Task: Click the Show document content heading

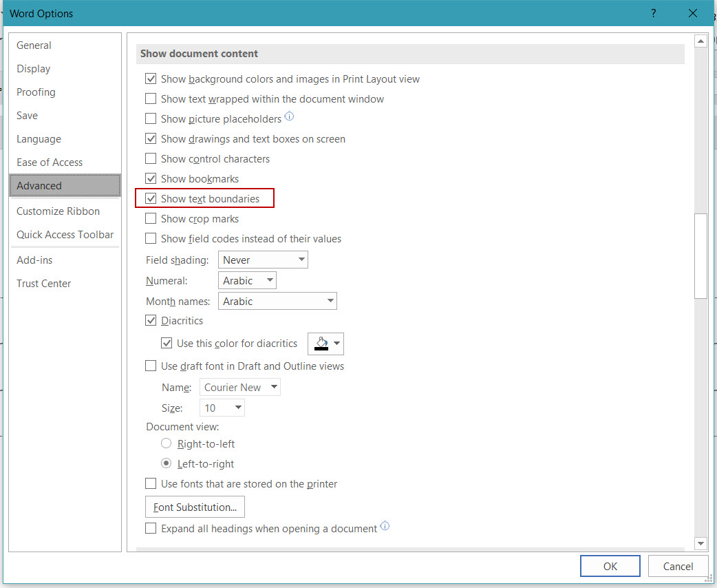Action: pyautogui.click(x=199, y=54)
